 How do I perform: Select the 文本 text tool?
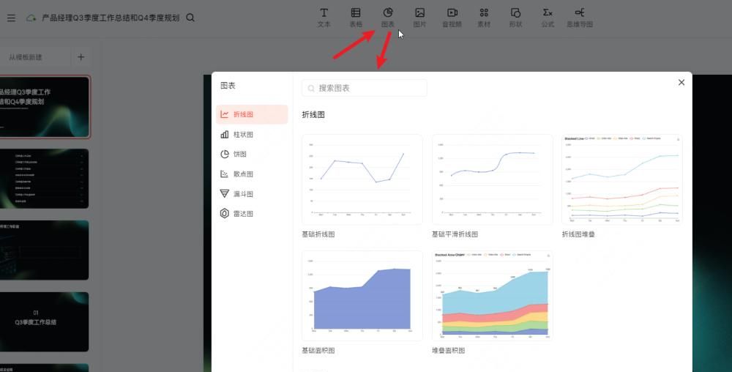pyautogui.click(x=324, y=18)
